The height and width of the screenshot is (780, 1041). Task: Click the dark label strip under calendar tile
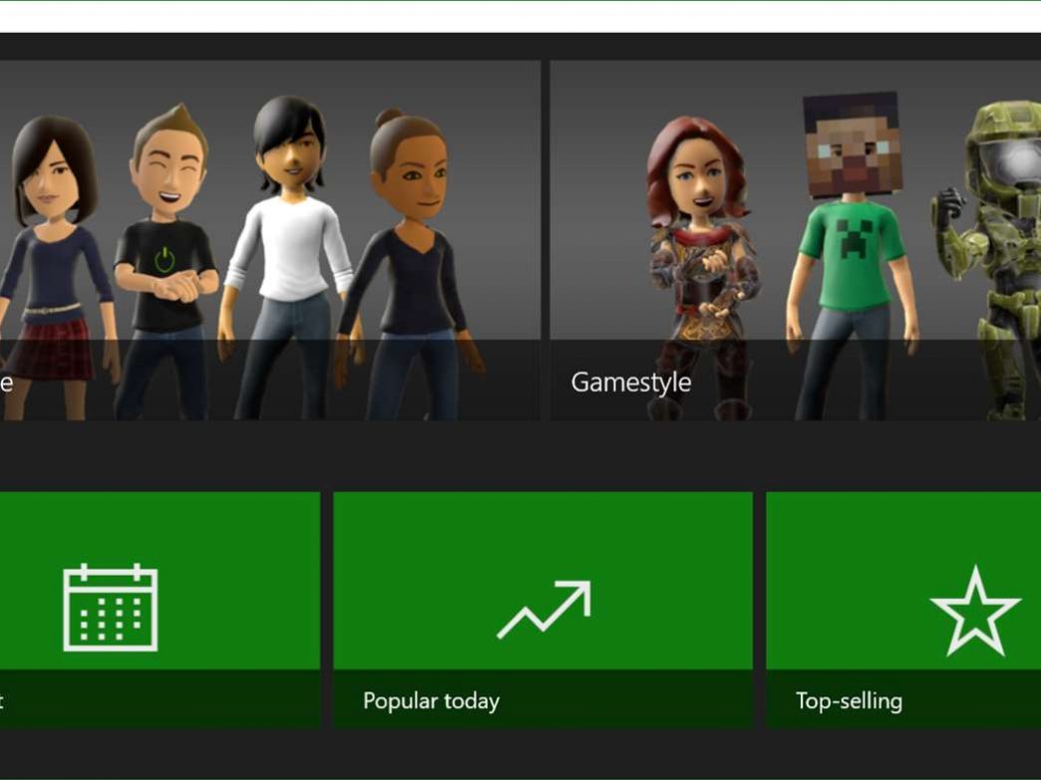click(x=160, y=699)
